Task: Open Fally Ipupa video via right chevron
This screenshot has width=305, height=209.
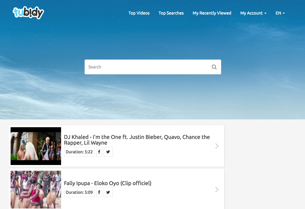Action: point(217,189)
